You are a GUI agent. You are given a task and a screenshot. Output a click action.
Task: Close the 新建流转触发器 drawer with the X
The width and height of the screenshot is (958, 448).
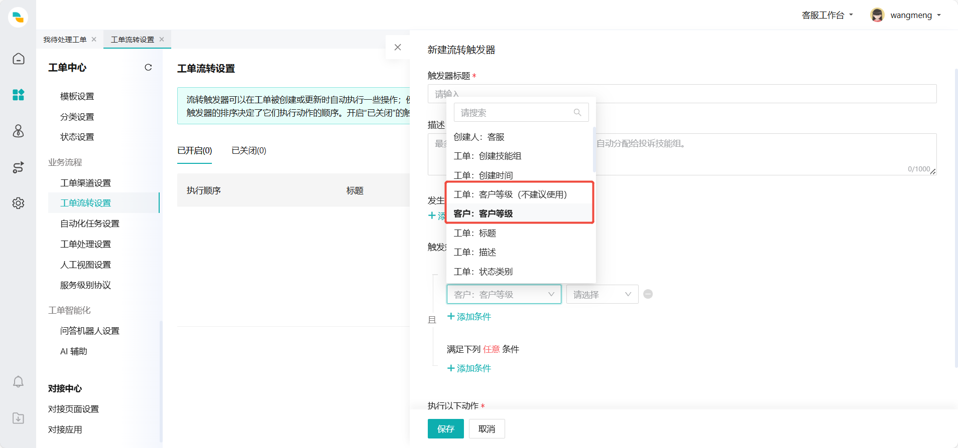[398, 47]
